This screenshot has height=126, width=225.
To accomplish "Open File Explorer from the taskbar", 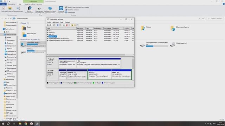I will click(x=20, y=124).
